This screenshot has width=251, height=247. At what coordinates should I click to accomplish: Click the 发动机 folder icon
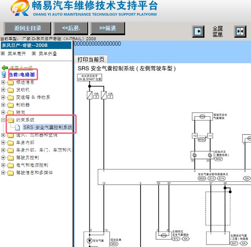(x=10, y=90)
